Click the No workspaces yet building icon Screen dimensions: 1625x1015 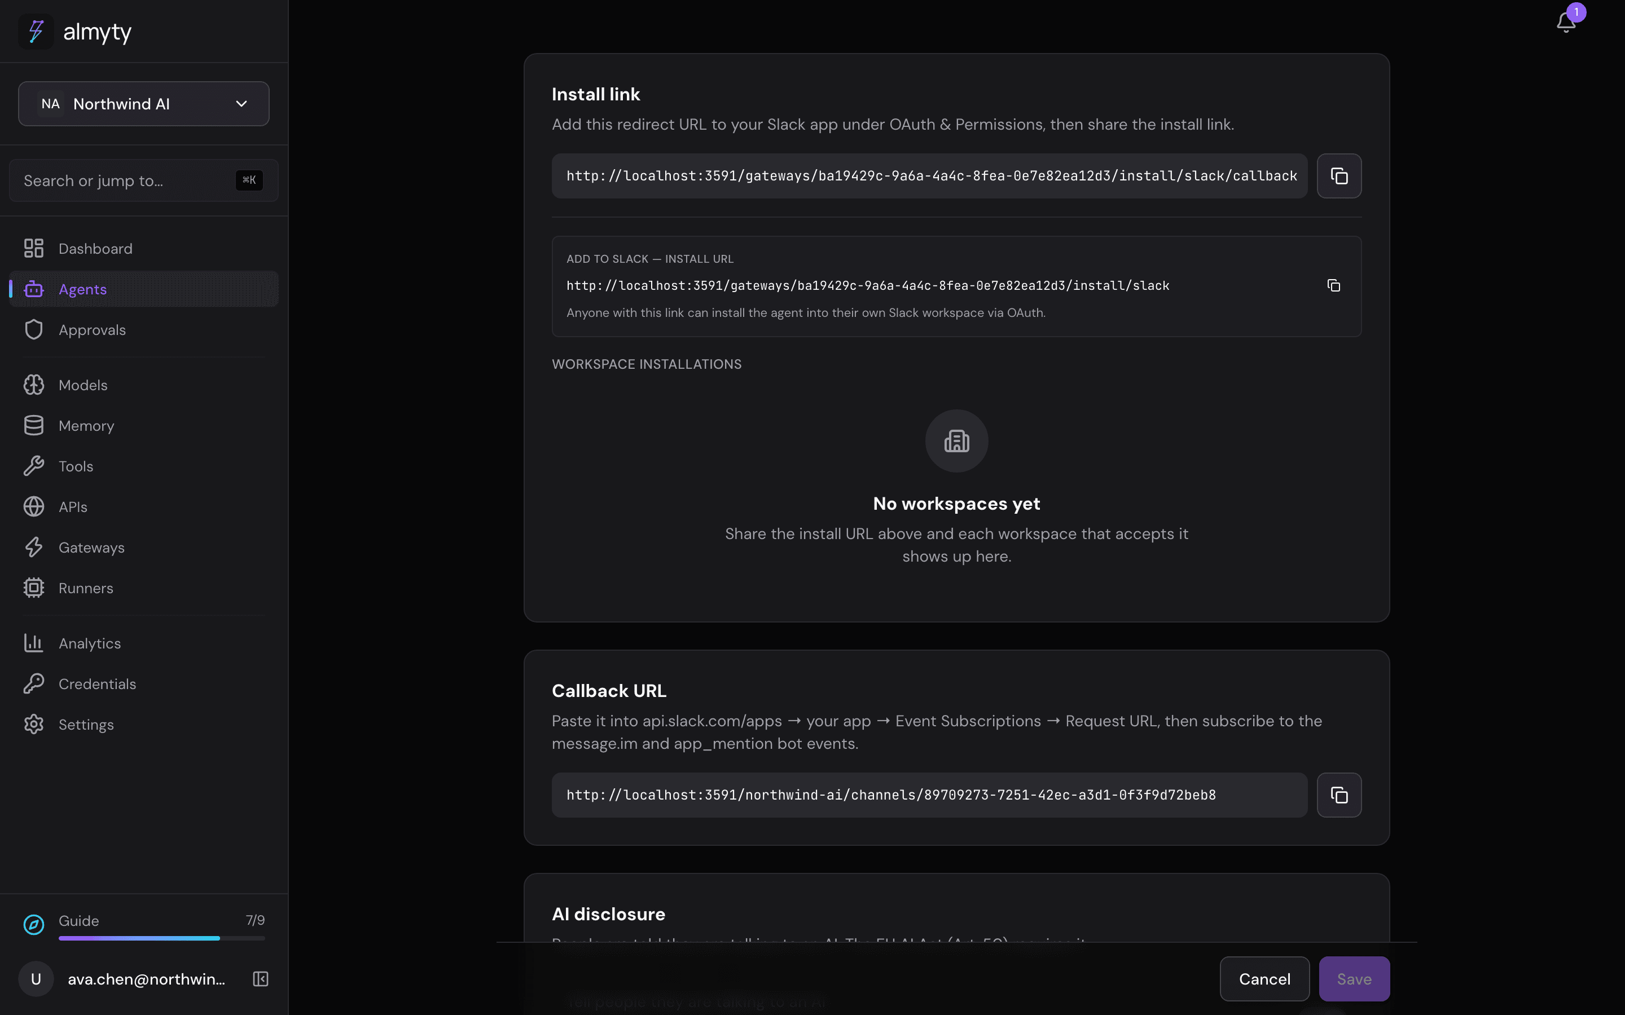coord(956,441)
